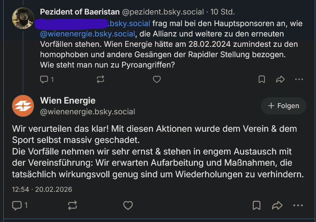Click the @pezident.bsky.social handle
Viewport: 316px width, 222px height.
pyautogui.click(x=163, y=12)
